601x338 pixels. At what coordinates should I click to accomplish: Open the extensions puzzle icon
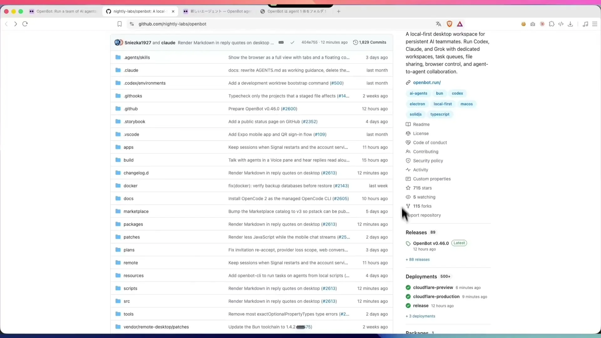click(552, 24)
